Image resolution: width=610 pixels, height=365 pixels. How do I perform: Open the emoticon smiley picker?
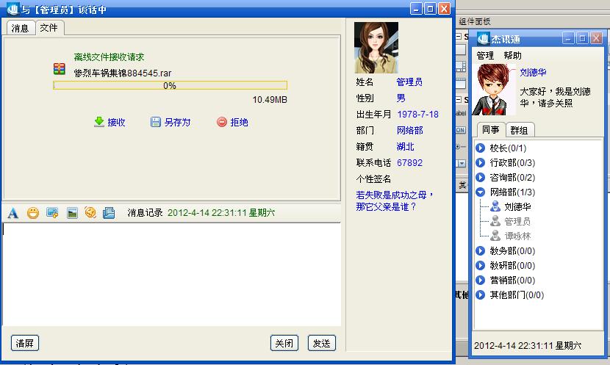33,213
